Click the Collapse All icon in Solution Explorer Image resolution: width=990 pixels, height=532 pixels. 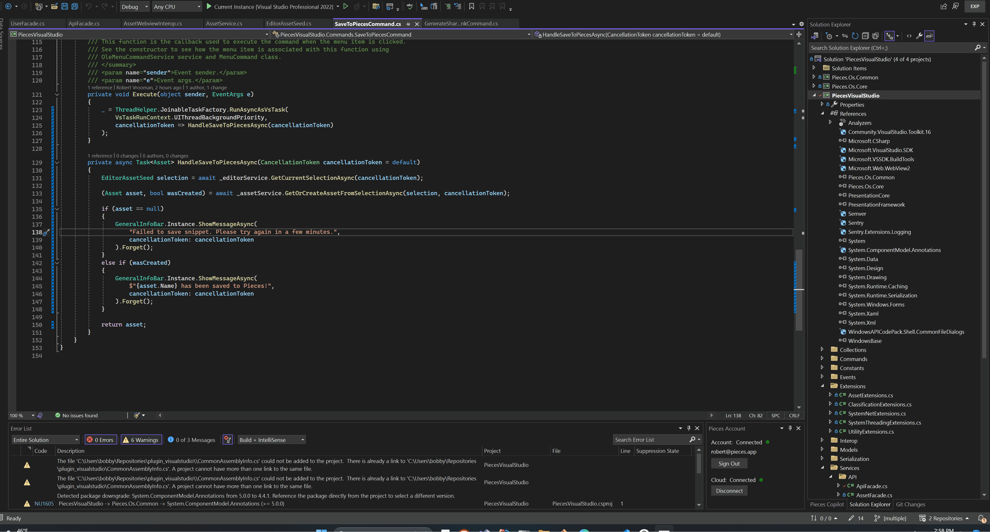tap(865, 36)
